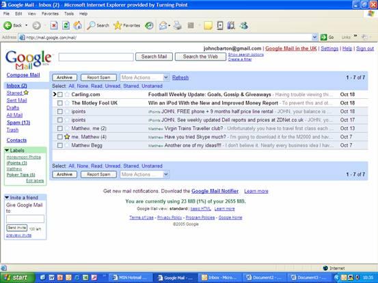Viewport: 378px width, 283px height.
Task: Click the Stop page loading icon
Action: point(54,25)
